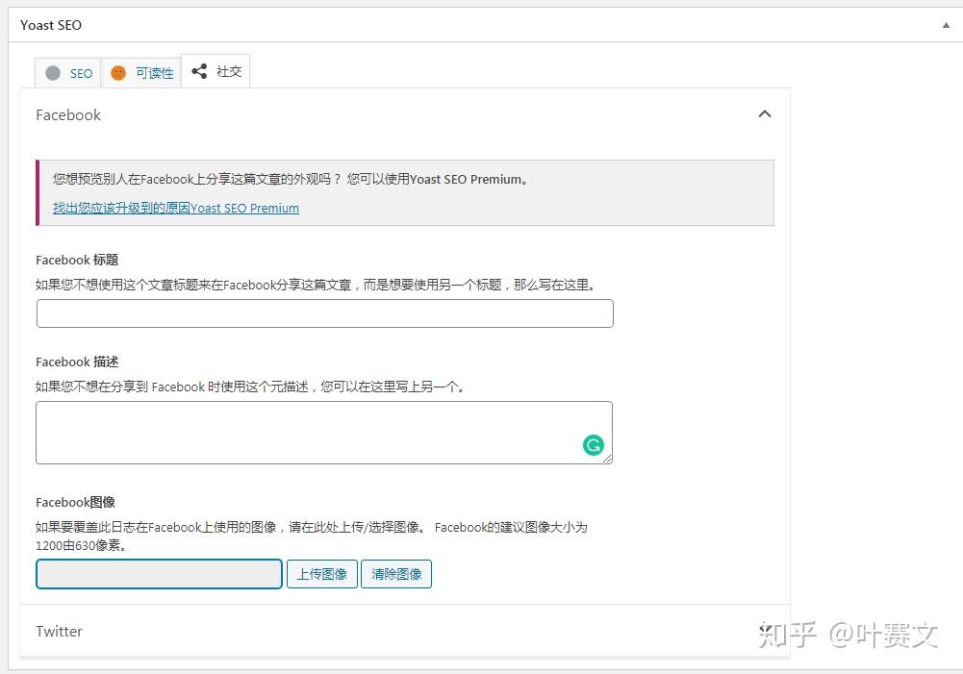Image resolution: width=963 pixels, height=674 pixels.
Task: Click the 上传图像 button
Action: click(321, 574)
